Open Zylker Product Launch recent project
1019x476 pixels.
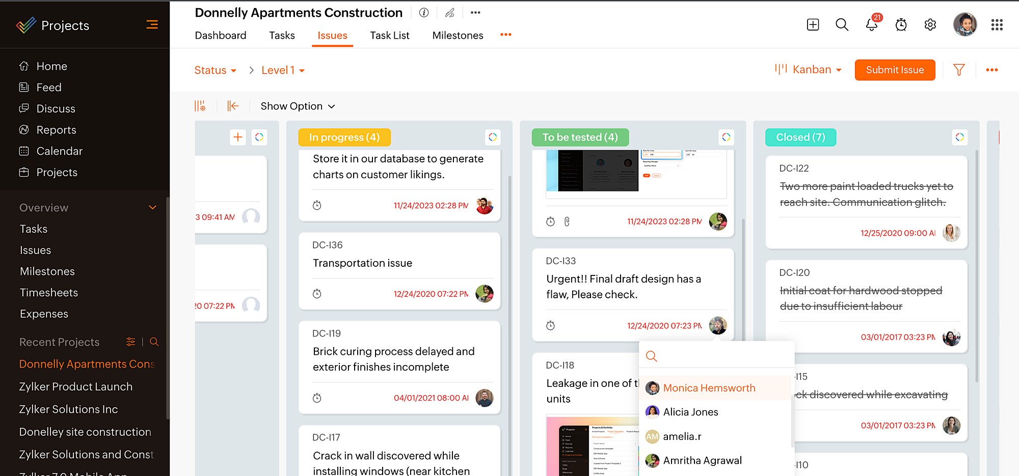click(x=76, y=387)
